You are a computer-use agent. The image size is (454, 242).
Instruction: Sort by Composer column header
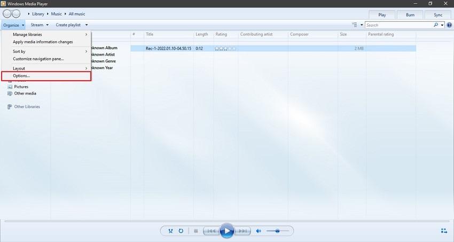click(312, 34)
